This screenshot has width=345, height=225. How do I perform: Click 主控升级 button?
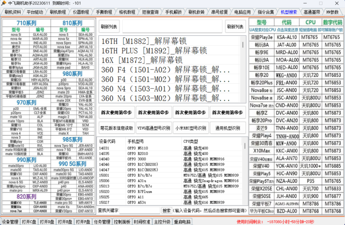pyautogui.click(x=162, y=222)
